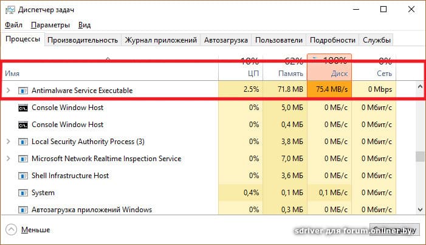
Task: Switch to the Производительность tab
Action: 82,40
